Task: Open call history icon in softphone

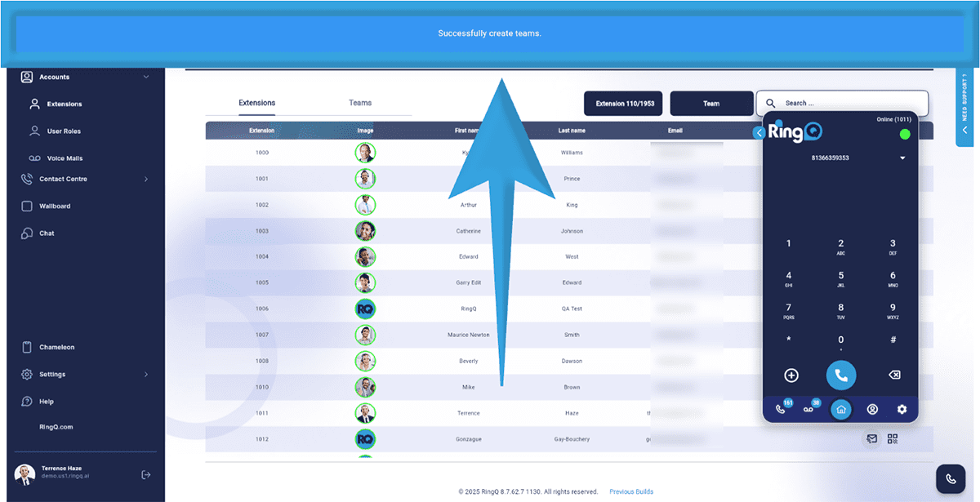Action: click(782, 409)
